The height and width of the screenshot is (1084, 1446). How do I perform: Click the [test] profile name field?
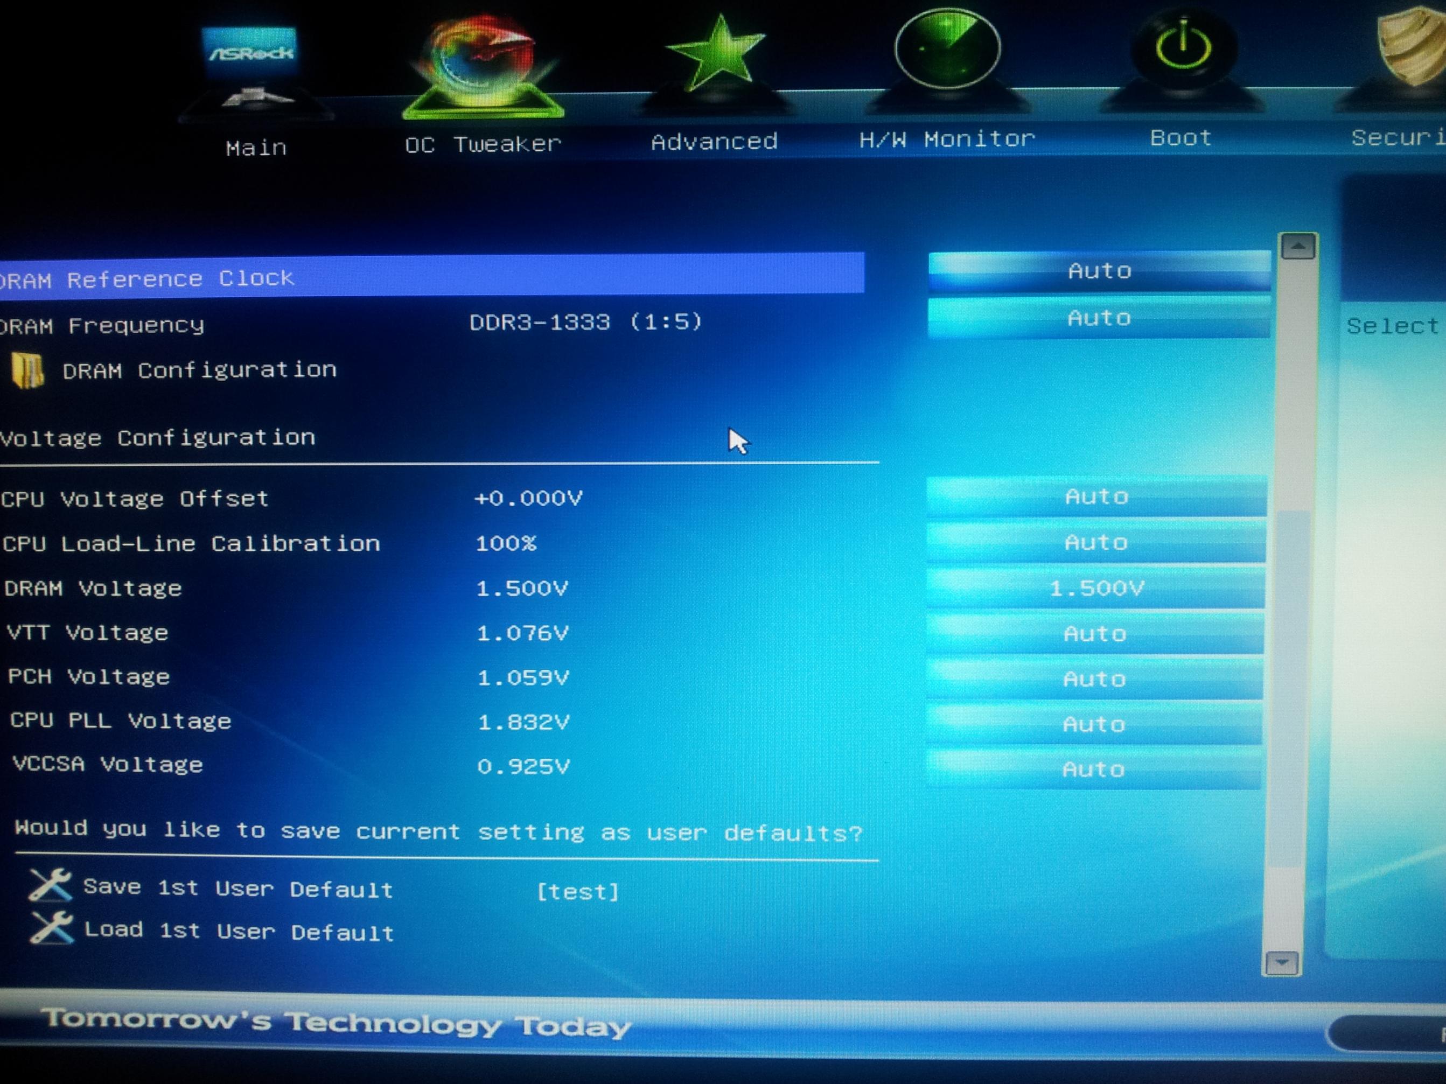[x=577, y=892]
